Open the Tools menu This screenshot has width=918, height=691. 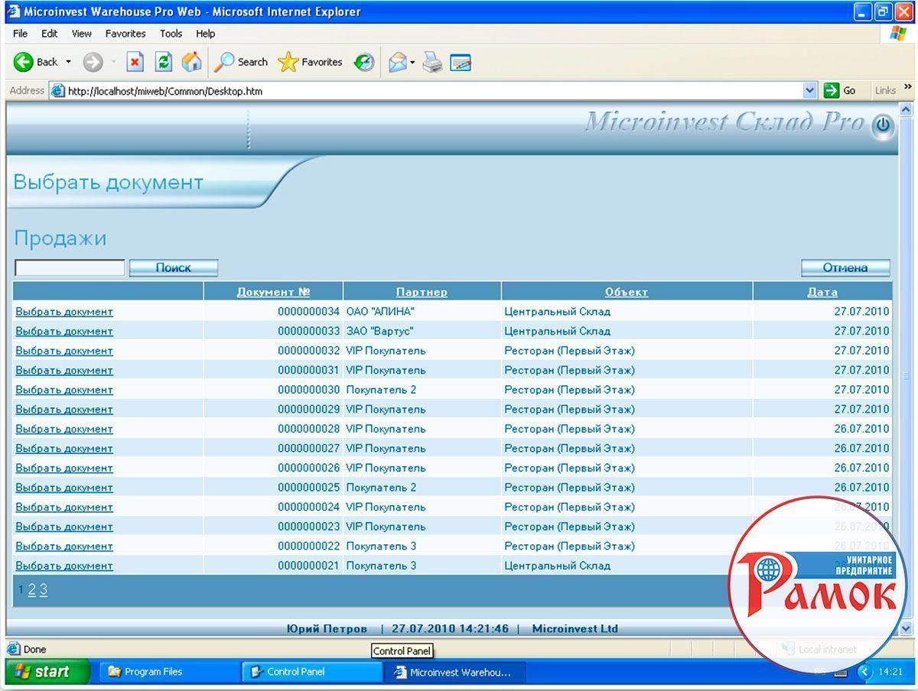click(x=171, y=34)
